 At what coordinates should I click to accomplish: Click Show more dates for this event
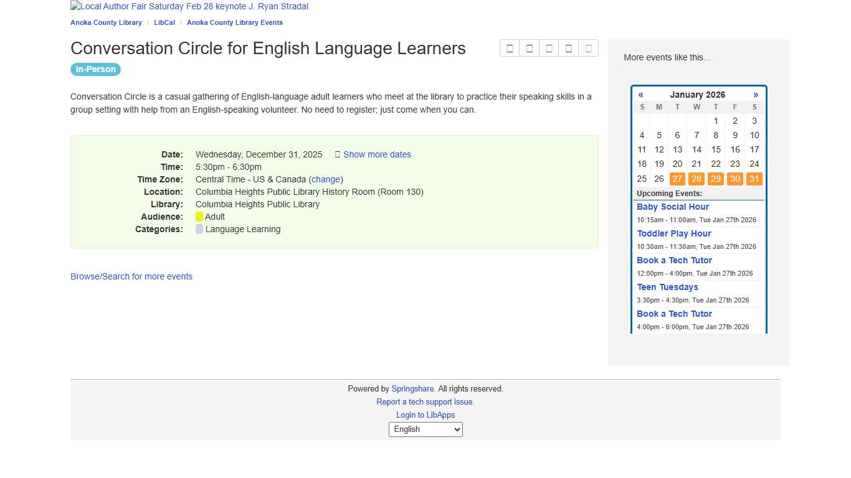pos(377,154)
